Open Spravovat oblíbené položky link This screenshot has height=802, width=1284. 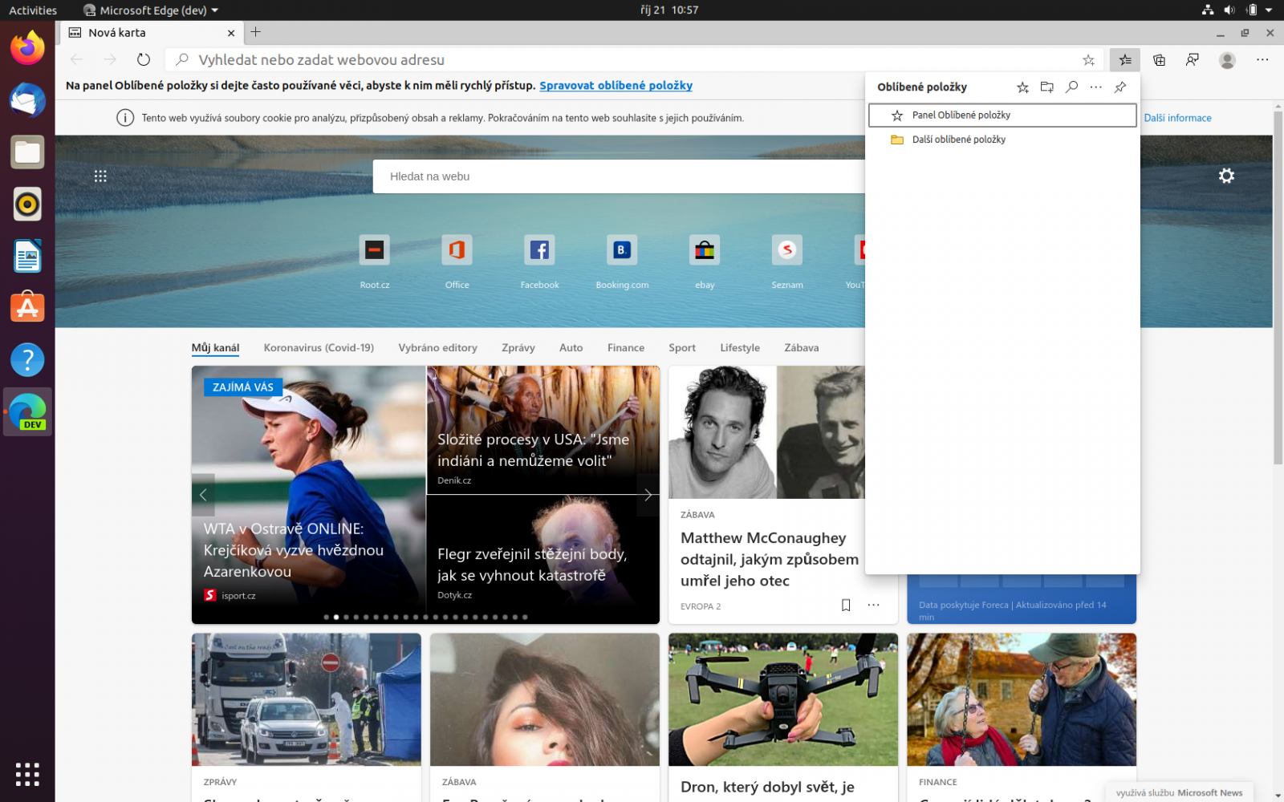(616, 85)
